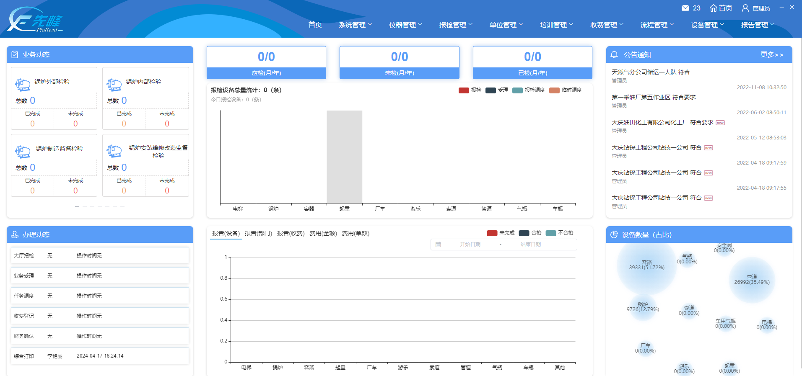Click the 容器 bubble in equipment chart
The width and height of the screenshot is (802, 376).
(646, 265)
